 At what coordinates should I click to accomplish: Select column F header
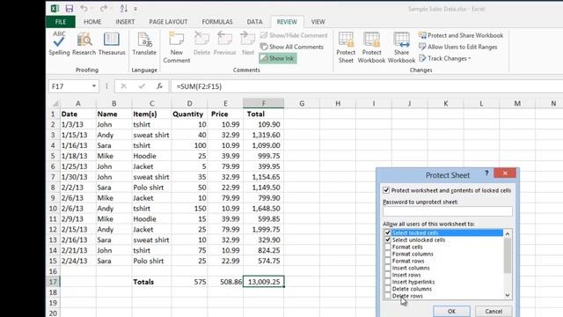[x=264, y=104]
